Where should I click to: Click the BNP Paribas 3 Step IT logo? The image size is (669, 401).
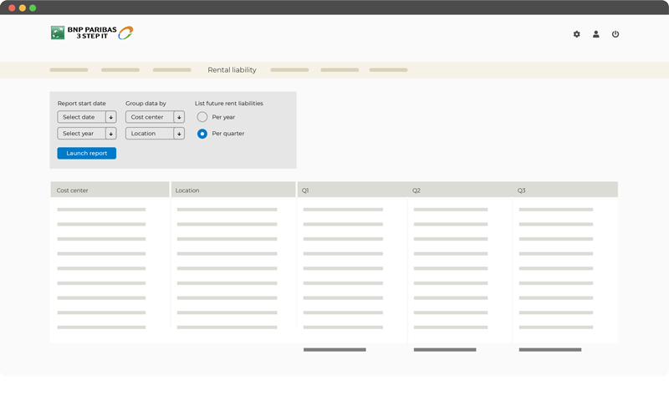tap(92, 33)
